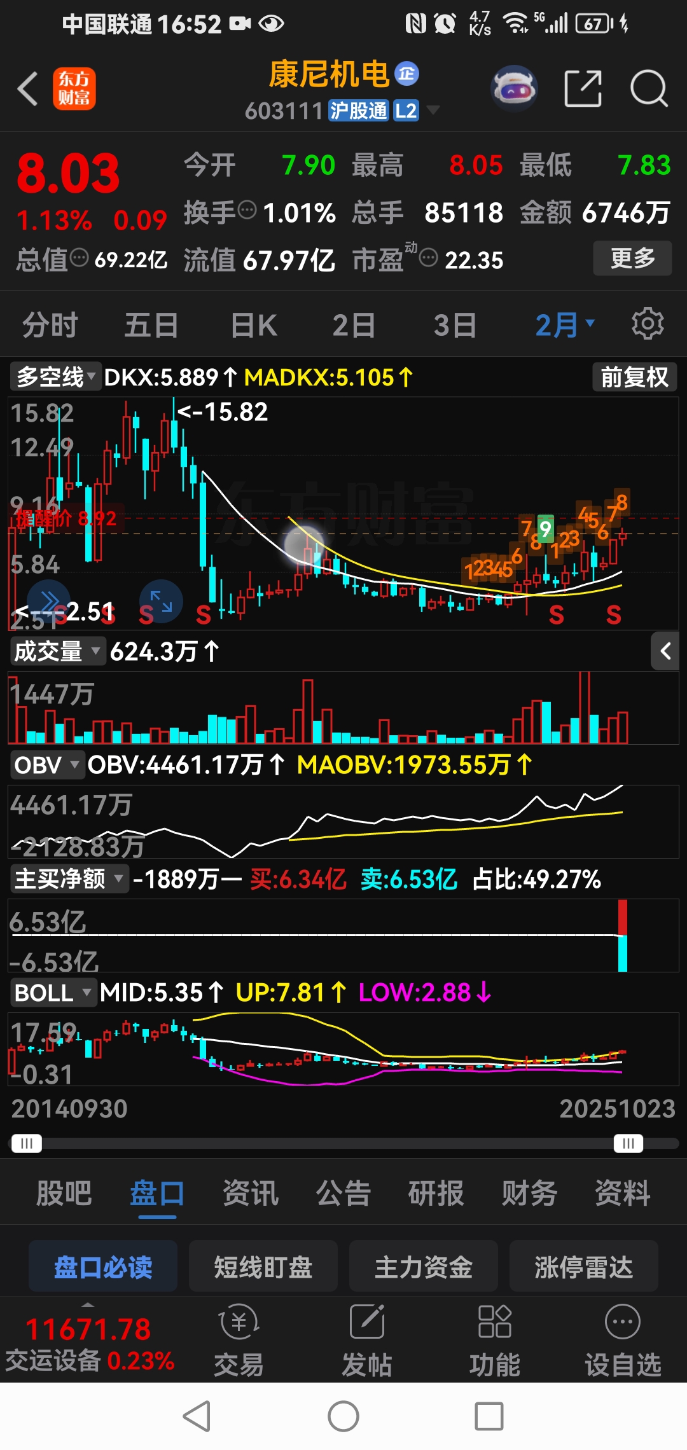Switch to 2日 chart tab
This screenshot has width=687, height=1450.
[x=354, y=325]
